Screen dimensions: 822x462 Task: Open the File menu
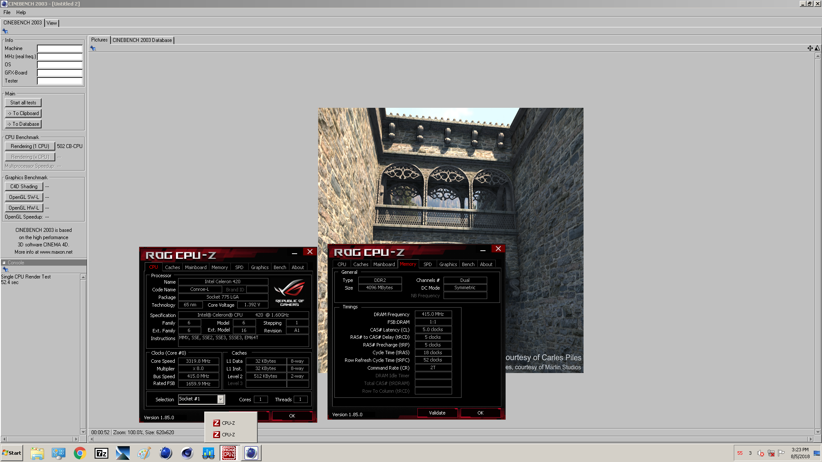pyautogui.click(x=7, y=12)
